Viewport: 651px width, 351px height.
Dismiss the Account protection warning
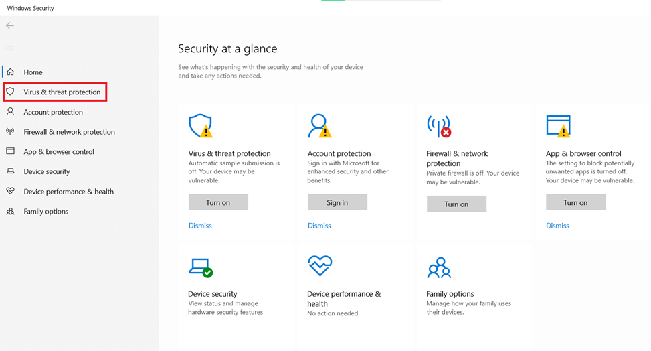319,226
